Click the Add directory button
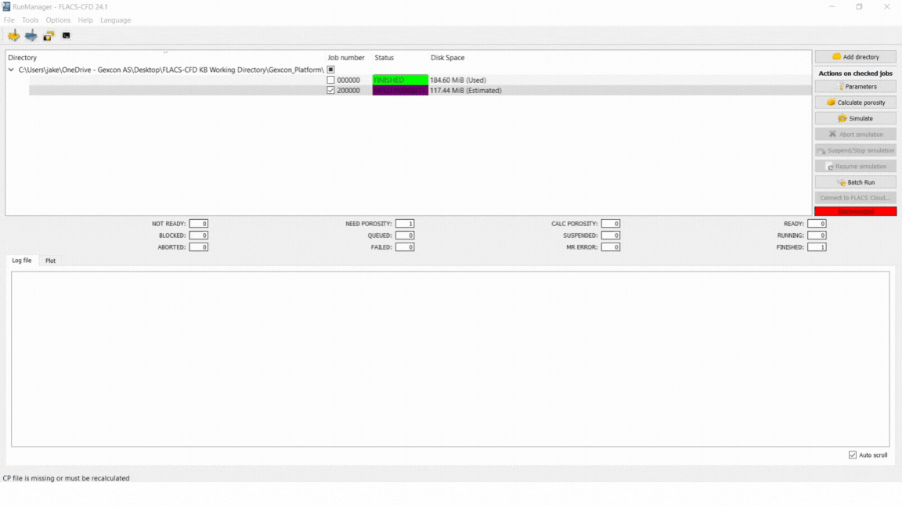902x507 pixels. click(855, 57)
